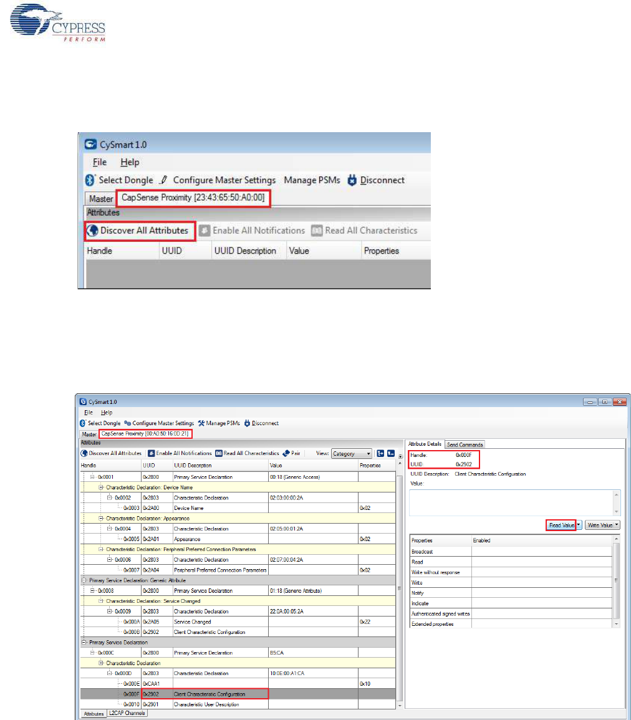Viewport: 631px width, 720px height.
Task: Click the Write without response property row
Action: point(511,573)
